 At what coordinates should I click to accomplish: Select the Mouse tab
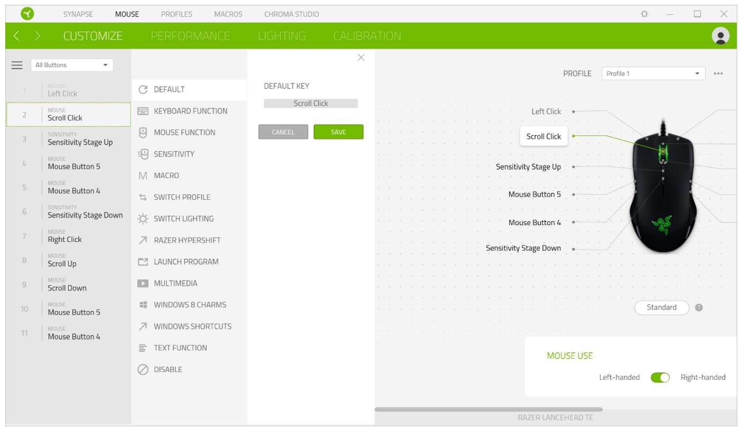(x=126, y=14)
